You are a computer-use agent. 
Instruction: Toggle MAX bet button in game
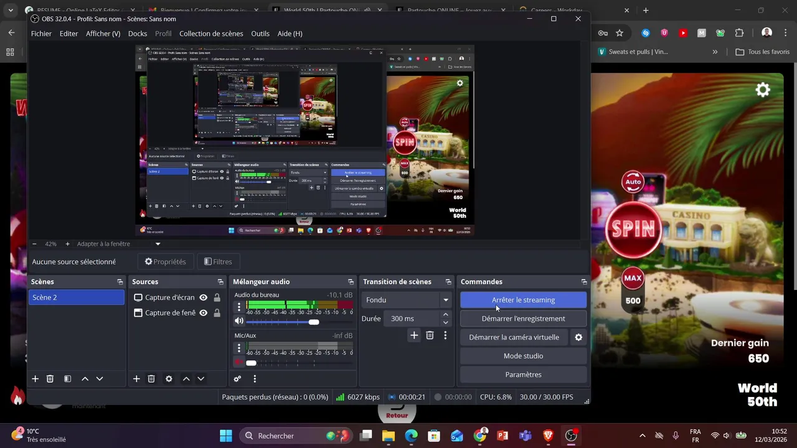[x=633, y=278]
